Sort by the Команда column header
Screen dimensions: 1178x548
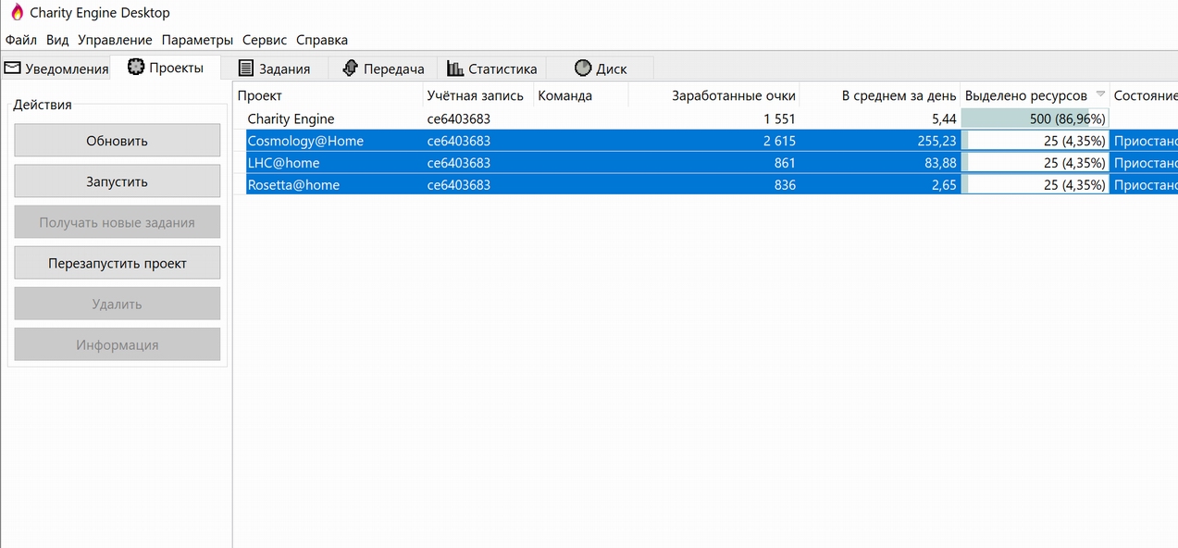[x=580, y=95]
